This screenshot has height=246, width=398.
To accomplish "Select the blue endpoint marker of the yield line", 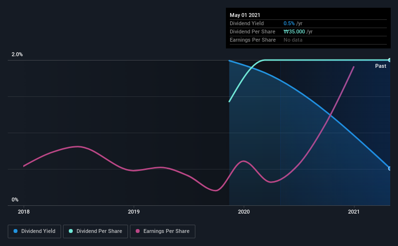I will [x=389, y=169].
